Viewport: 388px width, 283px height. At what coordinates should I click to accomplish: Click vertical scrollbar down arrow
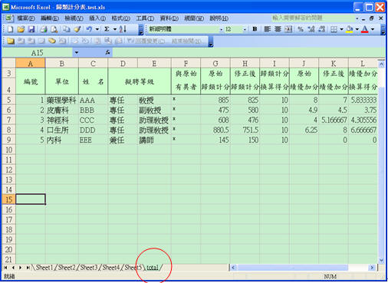point(381,261)
